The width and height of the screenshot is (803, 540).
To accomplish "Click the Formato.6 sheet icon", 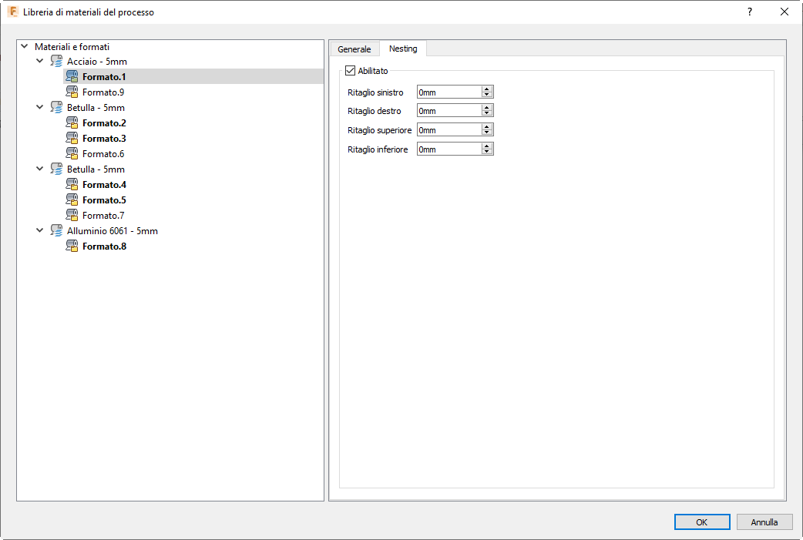I will pyautogui.click(x=72, y=153).
